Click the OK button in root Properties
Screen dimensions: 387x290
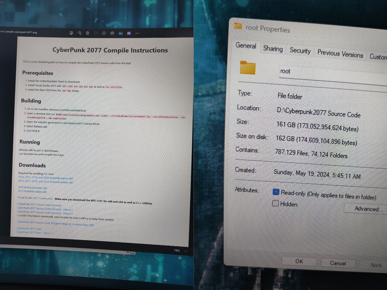pyautogui.click(x=299, y=261)
